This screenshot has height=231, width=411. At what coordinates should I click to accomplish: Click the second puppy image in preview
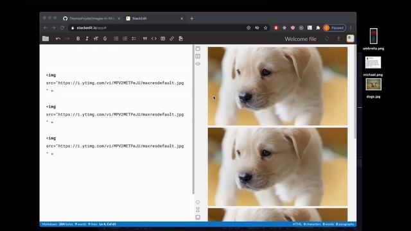[x=277, y=167]
